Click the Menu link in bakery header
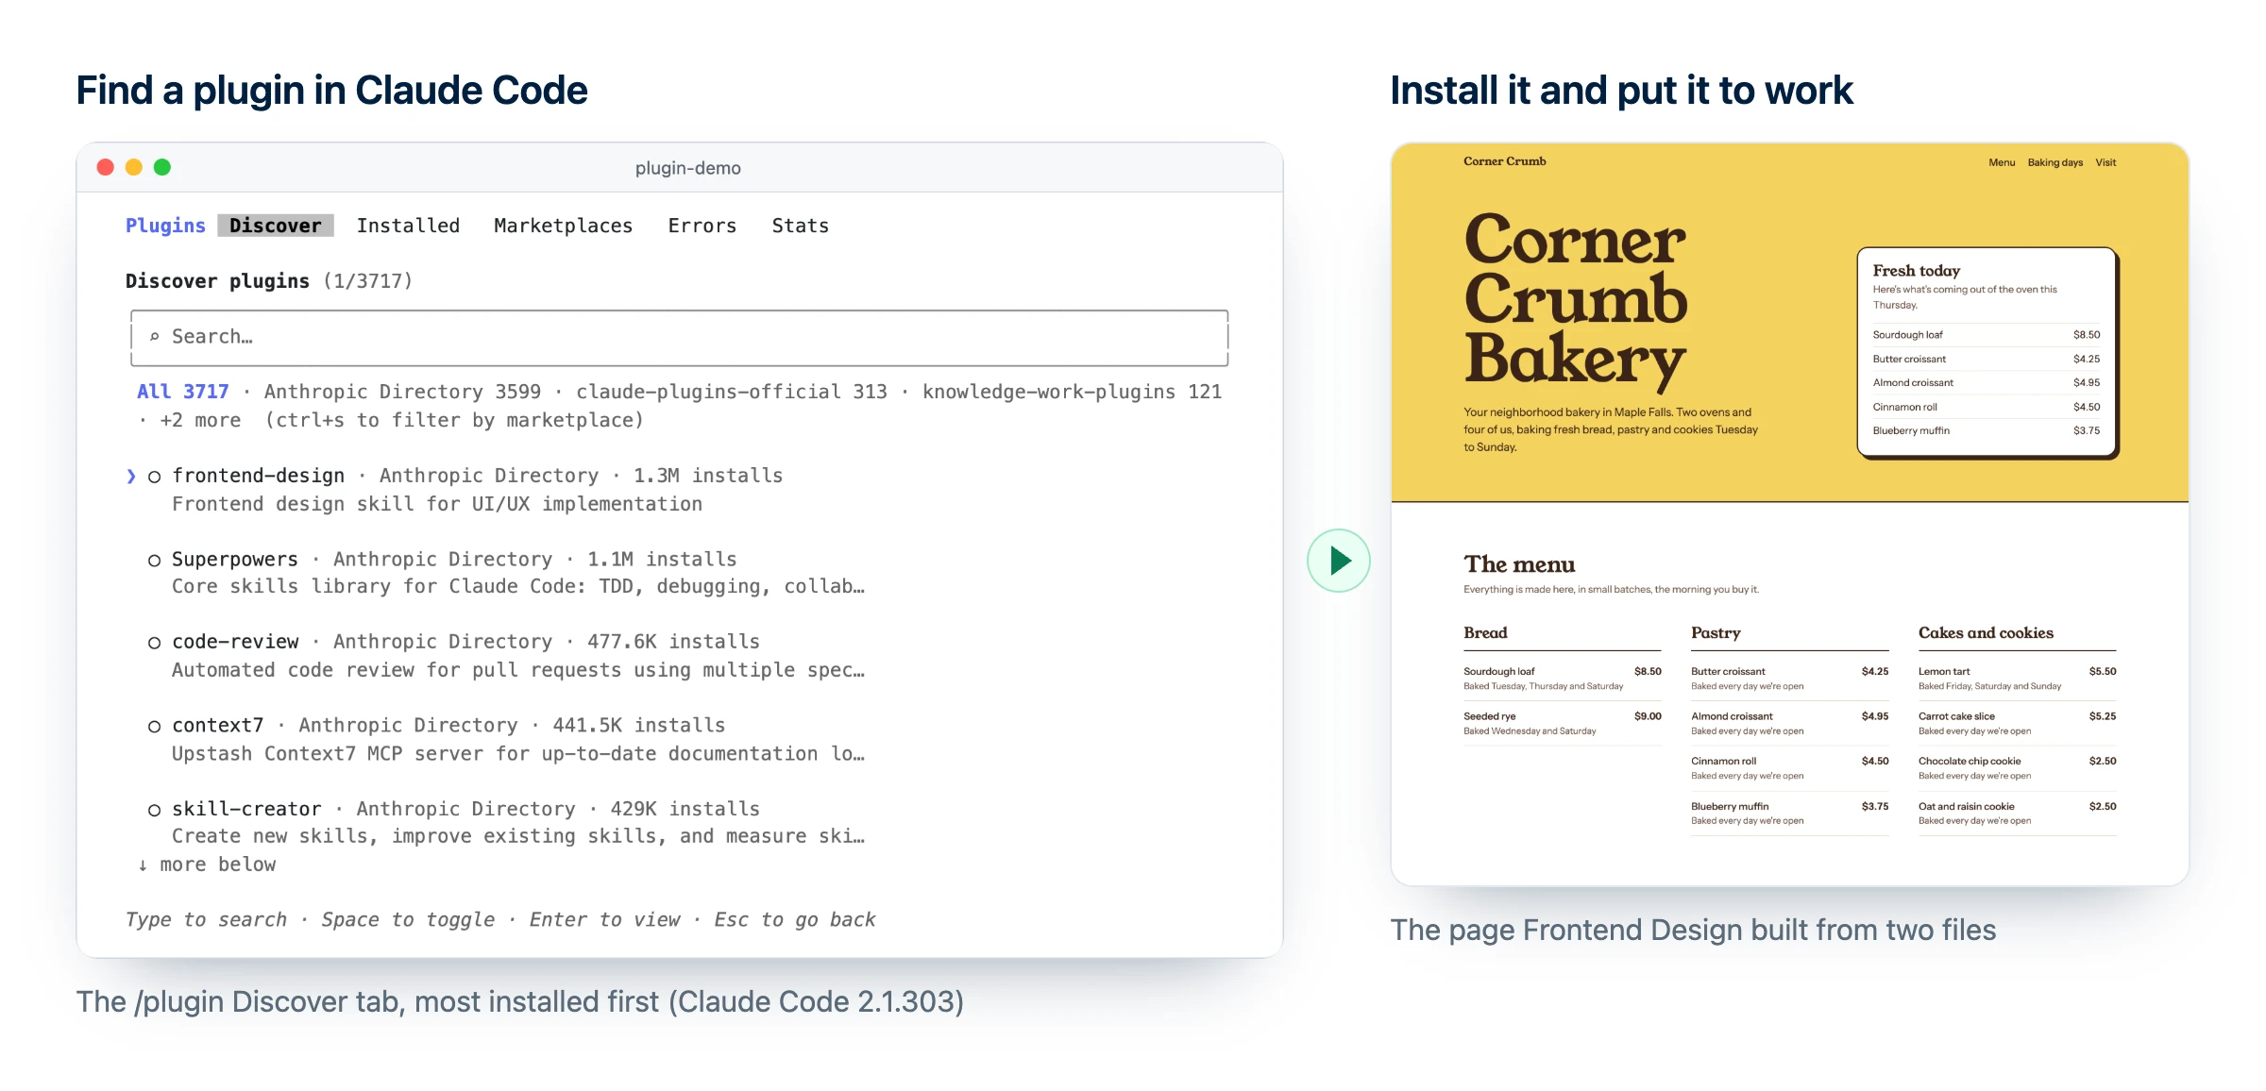Screen dimensions: 2266x1091 click(x=2002, y=162)
